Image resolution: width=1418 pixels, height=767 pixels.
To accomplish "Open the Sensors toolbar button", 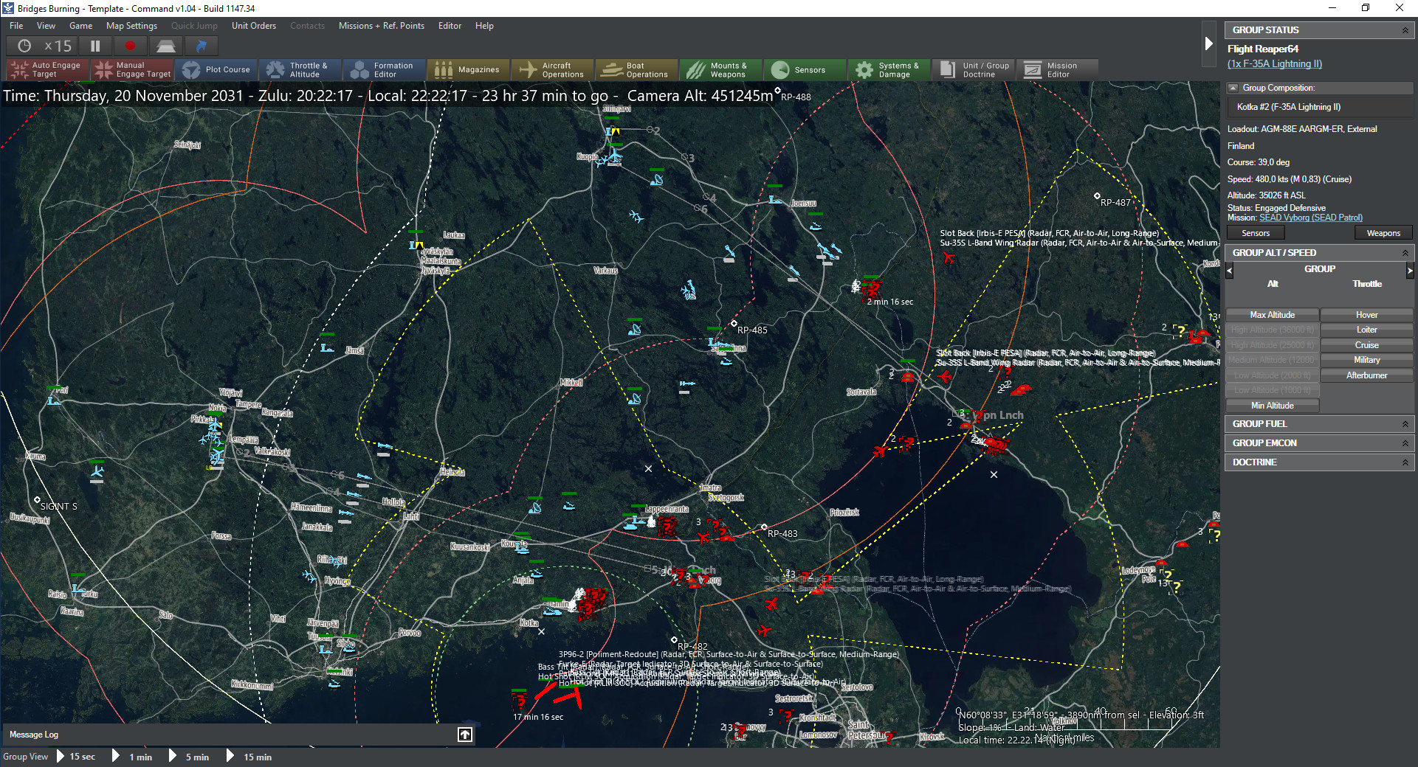I will click(x=805, y=70).
